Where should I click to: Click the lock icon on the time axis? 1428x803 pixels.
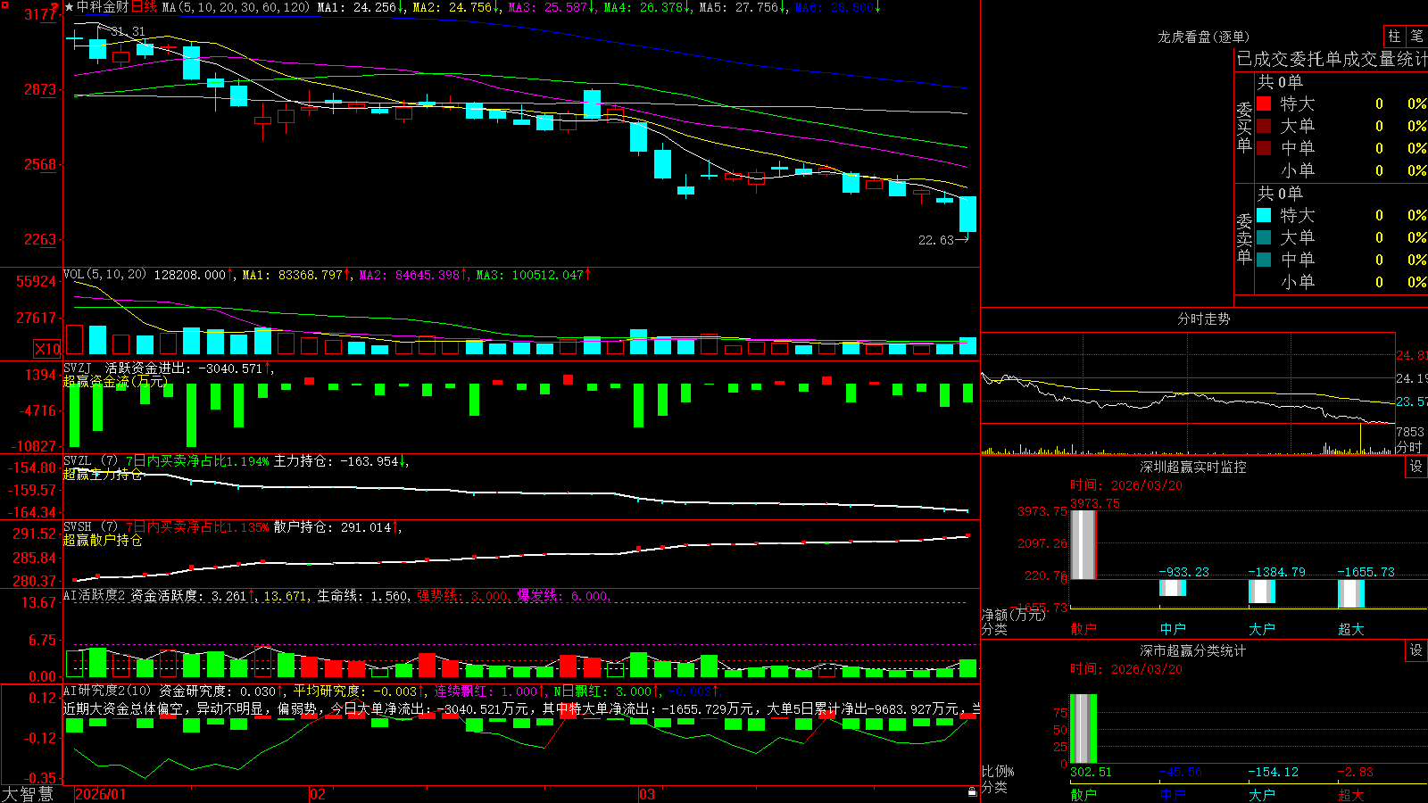click(973, 791)
